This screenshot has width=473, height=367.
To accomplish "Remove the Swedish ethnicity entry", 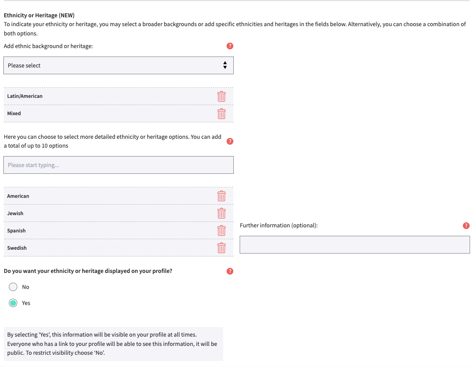I will [222, 248].
